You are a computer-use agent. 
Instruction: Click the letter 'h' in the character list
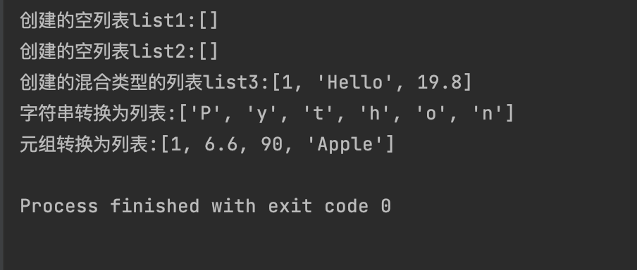click(375, 114)
